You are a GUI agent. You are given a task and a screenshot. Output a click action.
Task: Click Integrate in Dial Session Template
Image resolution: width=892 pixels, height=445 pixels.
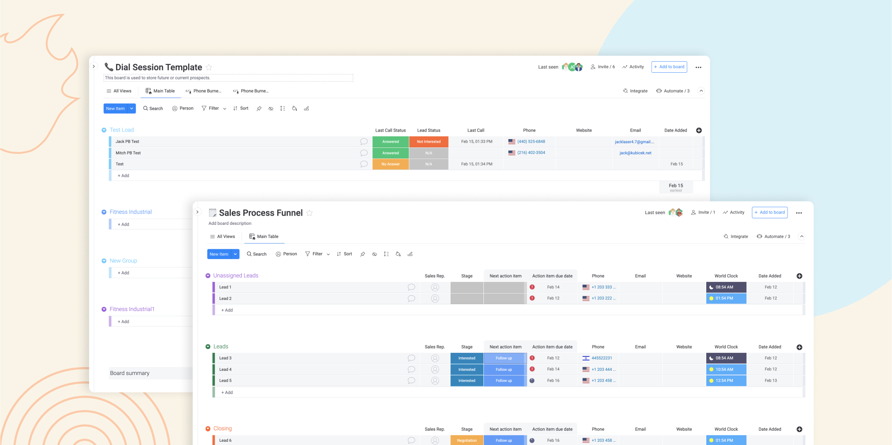pyautogui.click(x=635, y=91)
